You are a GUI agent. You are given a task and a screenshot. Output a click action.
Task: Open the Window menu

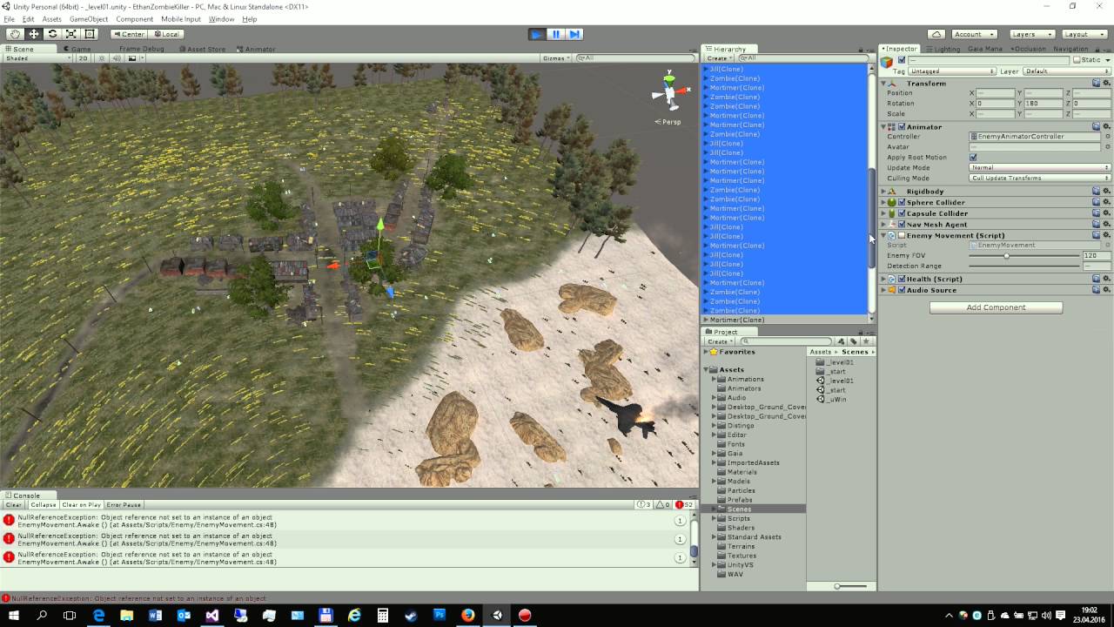(221, 19)
